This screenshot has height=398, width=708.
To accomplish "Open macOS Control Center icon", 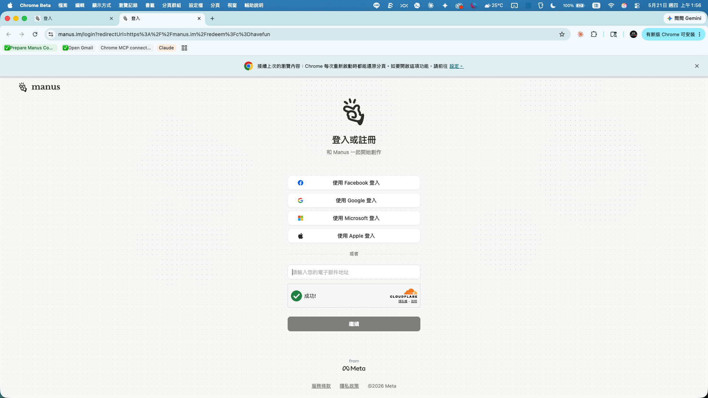I will (x=637, y=6).
